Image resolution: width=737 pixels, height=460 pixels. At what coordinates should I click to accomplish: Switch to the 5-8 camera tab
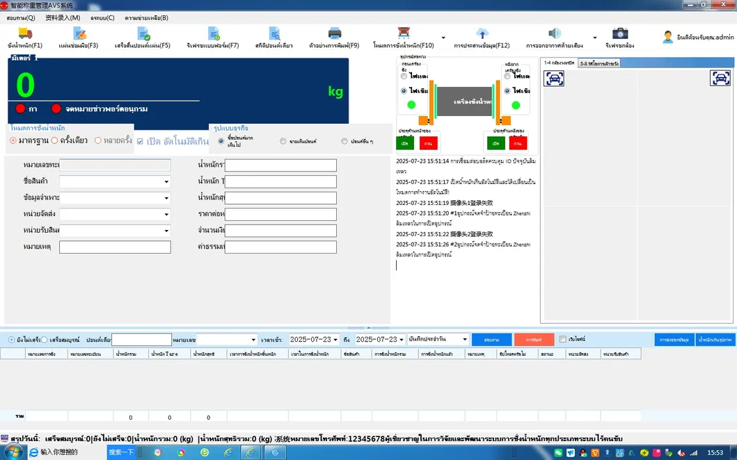(599, 63)
